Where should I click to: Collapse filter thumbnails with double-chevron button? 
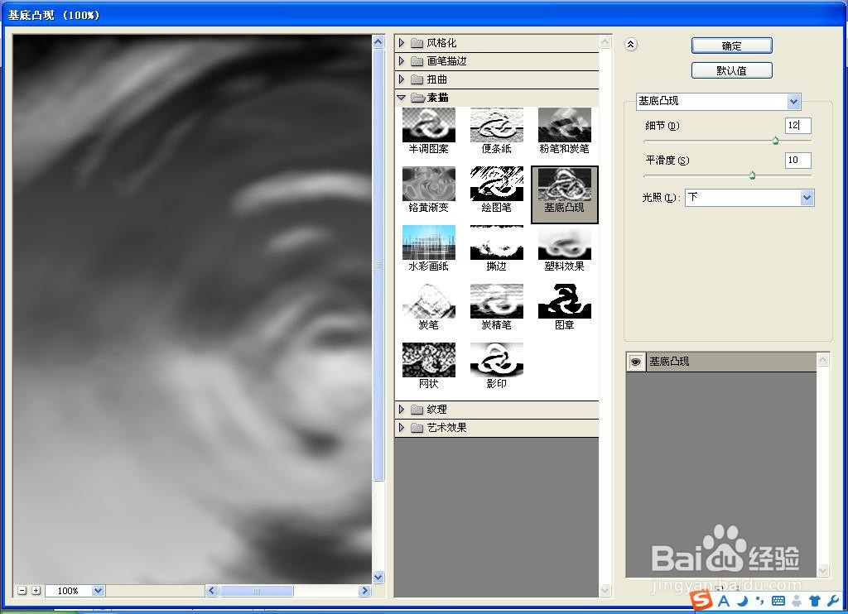click(x=630, y=45)
